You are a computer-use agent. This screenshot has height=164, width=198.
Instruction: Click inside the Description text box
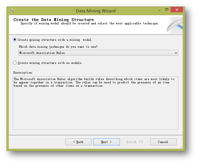(95, 103)
